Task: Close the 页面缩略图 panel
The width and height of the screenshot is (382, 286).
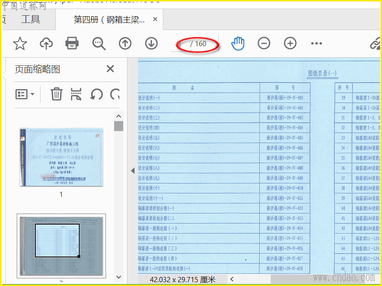Action: click(110, 69)
